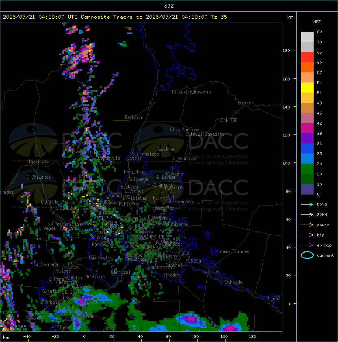
Task: Click the 'dBZ' title at top
Action: tap(169, 6)
